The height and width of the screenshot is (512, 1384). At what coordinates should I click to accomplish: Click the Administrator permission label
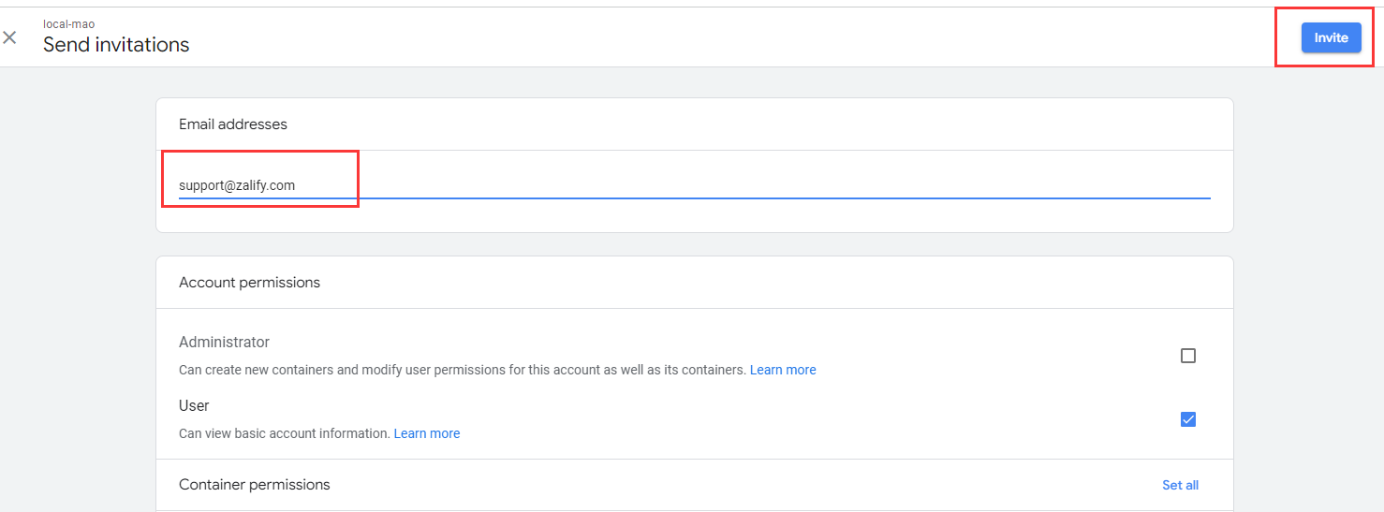tap(224, 342)
